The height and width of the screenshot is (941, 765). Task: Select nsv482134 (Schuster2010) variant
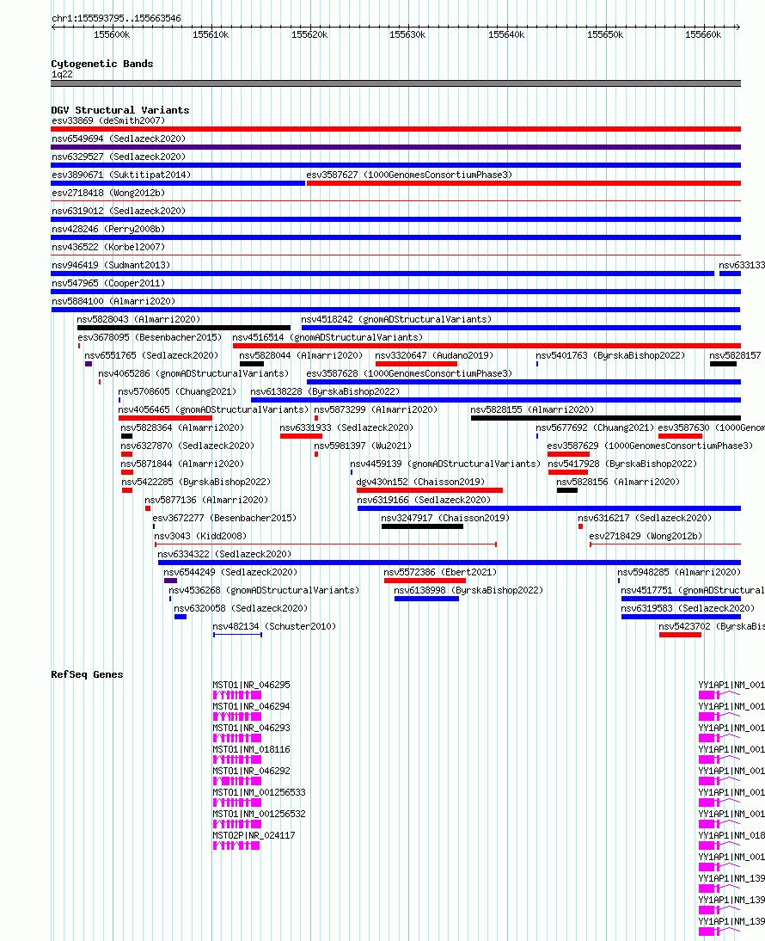pyautogui.click(x=237, y=634)
